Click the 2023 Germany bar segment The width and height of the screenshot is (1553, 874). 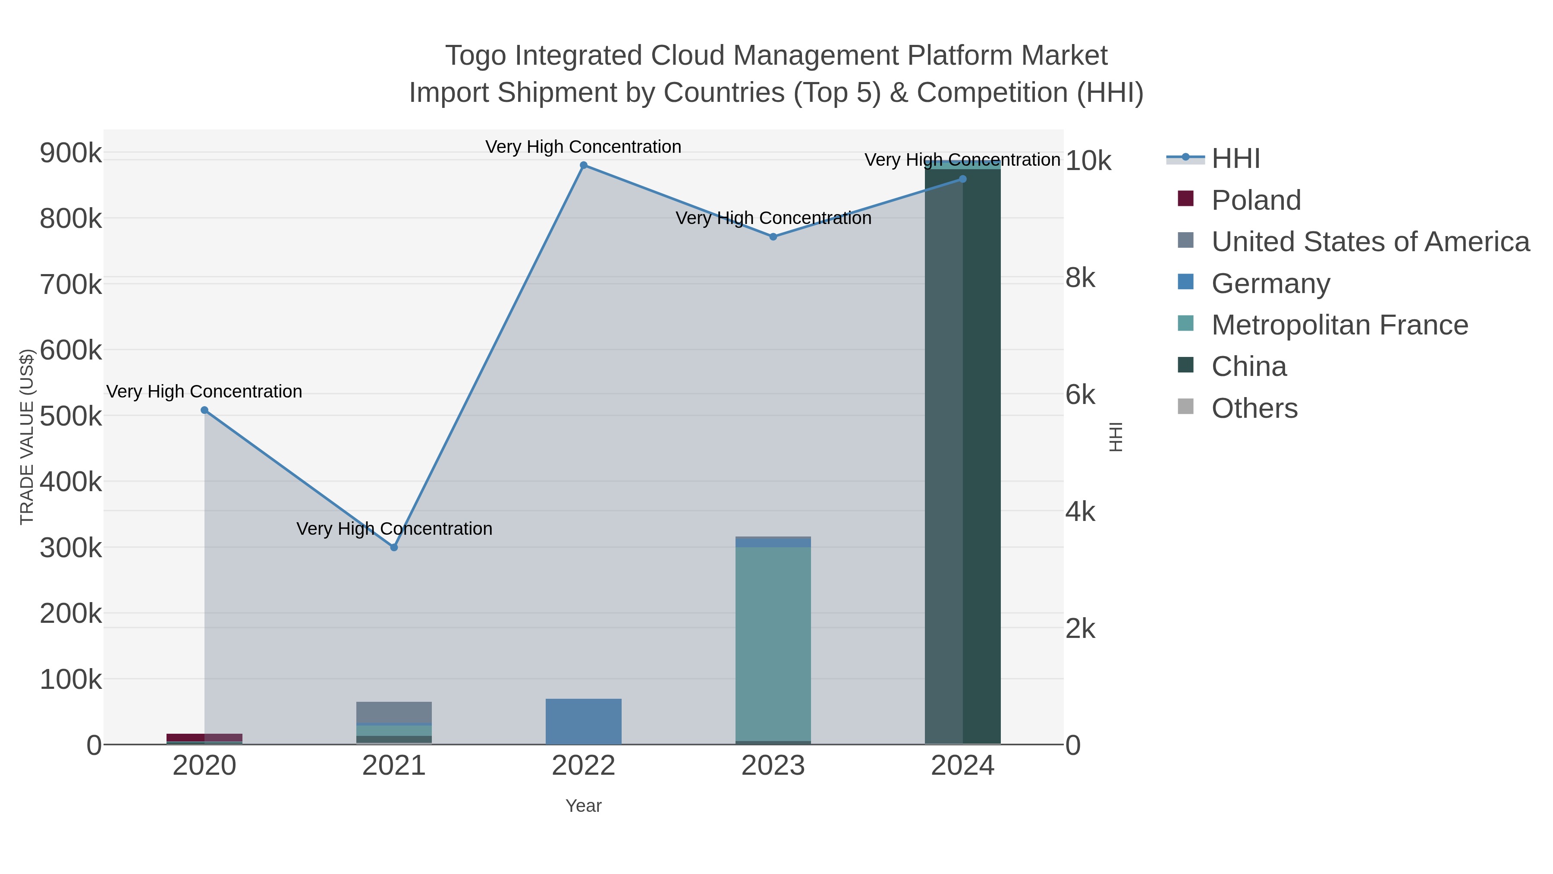click(773, 543)
